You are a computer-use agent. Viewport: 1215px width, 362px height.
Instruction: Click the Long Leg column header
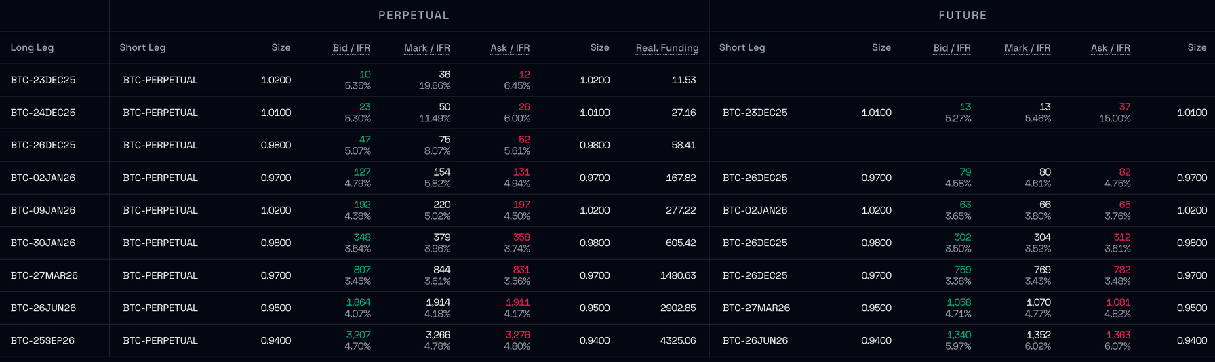(x=32, y=47)
